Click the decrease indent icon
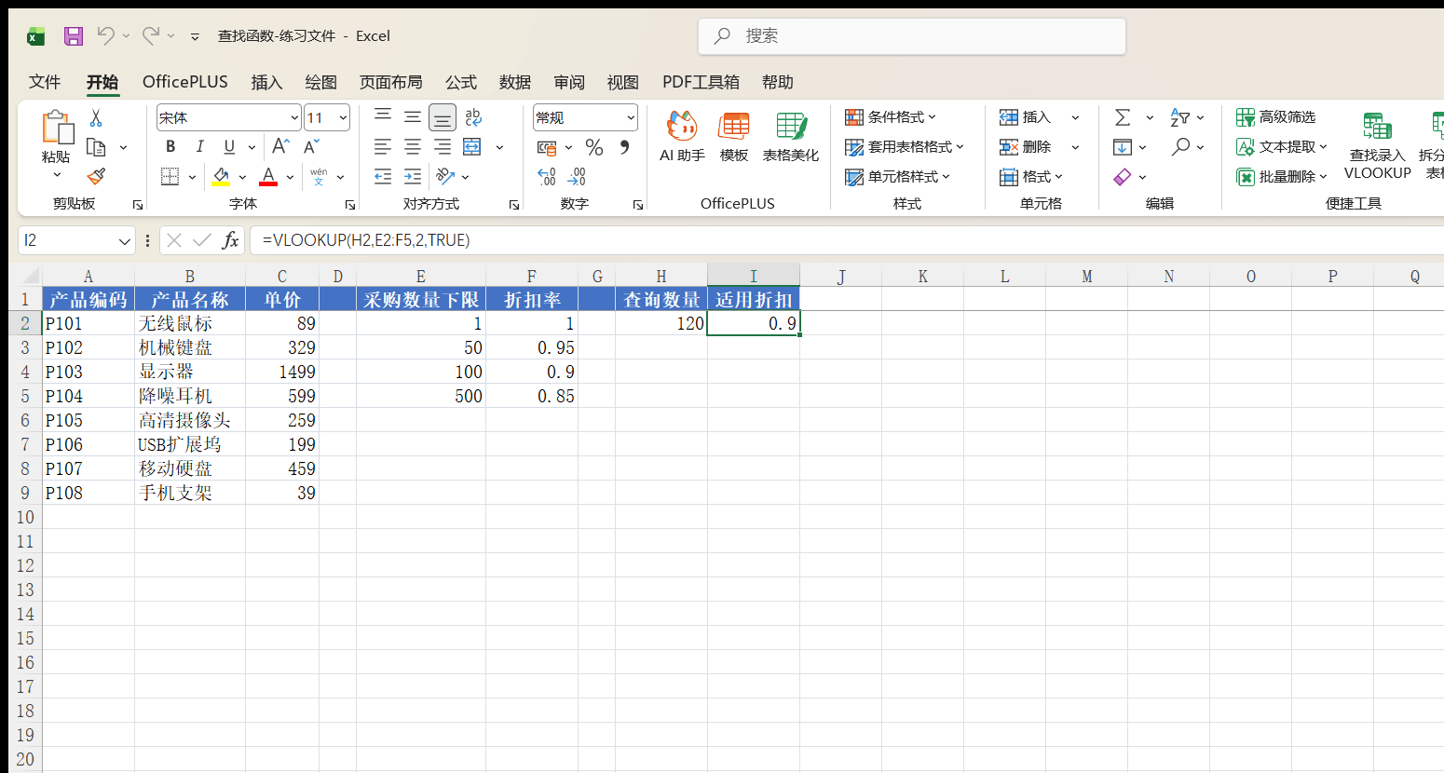This screenshot has width=1444, height=773. [x=383, y=176]
